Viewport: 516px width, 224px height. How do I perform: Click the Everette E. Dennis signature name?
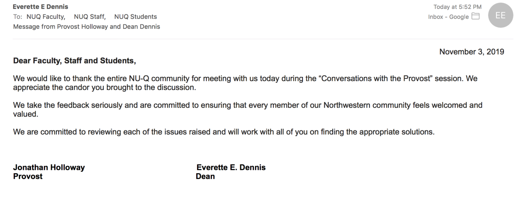(x=231, y=167)
